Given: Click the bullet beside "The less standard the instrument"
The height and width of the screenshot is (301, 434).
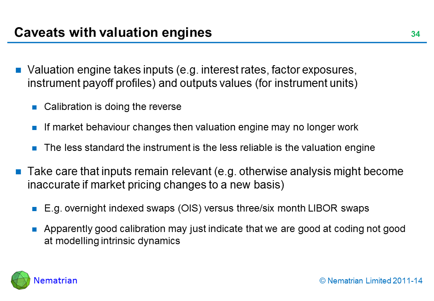Looking at the screenshot, I should (x=35, y=148).
